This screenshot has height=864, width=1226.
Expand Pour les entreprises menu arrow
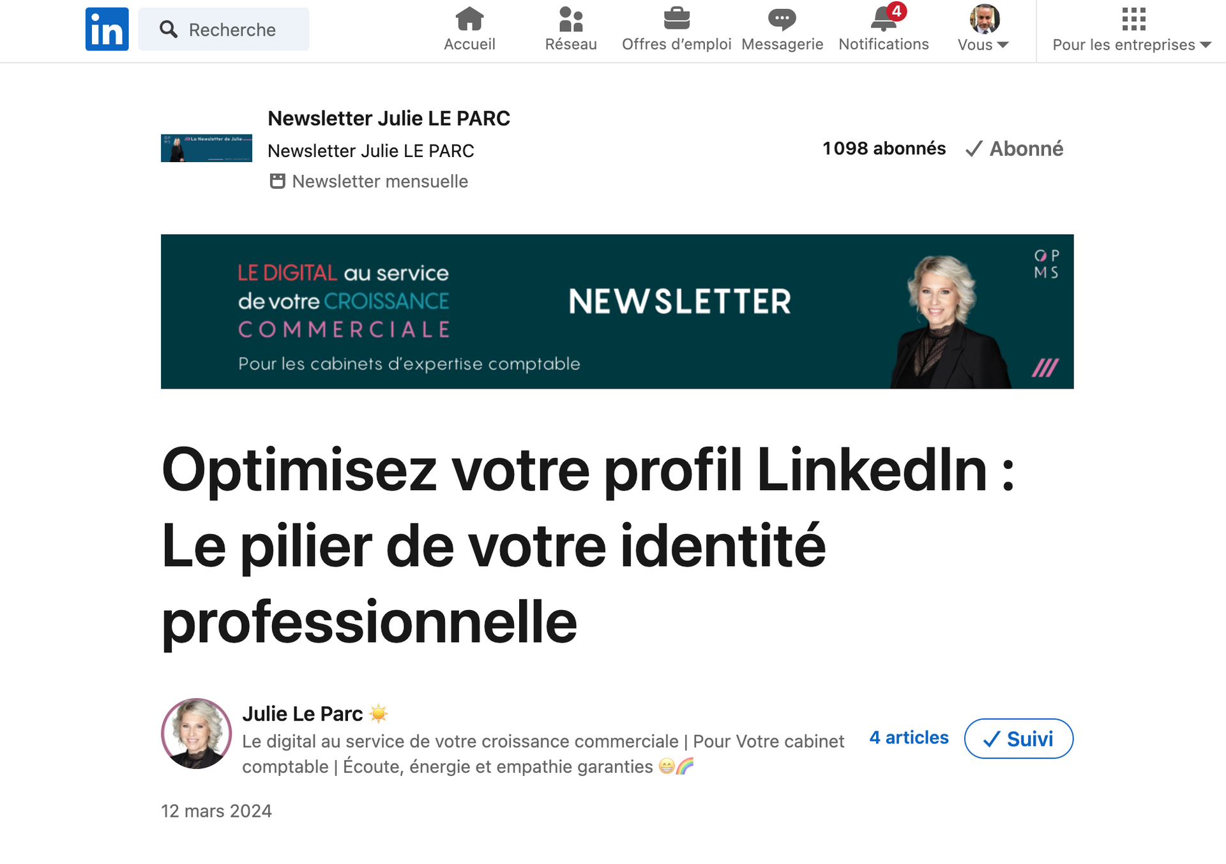1206,45
